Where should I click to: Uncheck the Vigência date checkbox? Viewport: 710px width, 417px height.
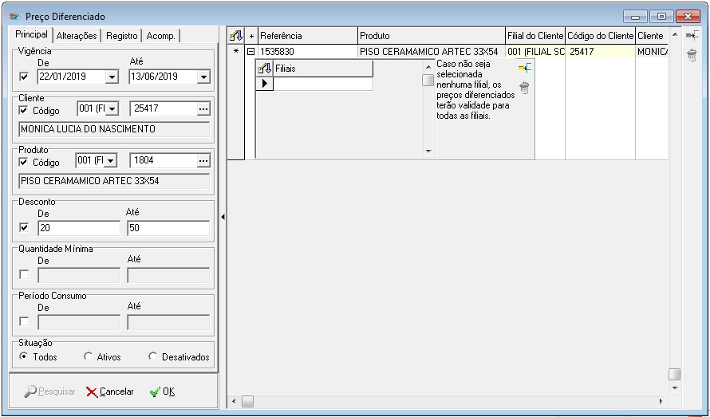pyautogui.click(x=23, y=77)
